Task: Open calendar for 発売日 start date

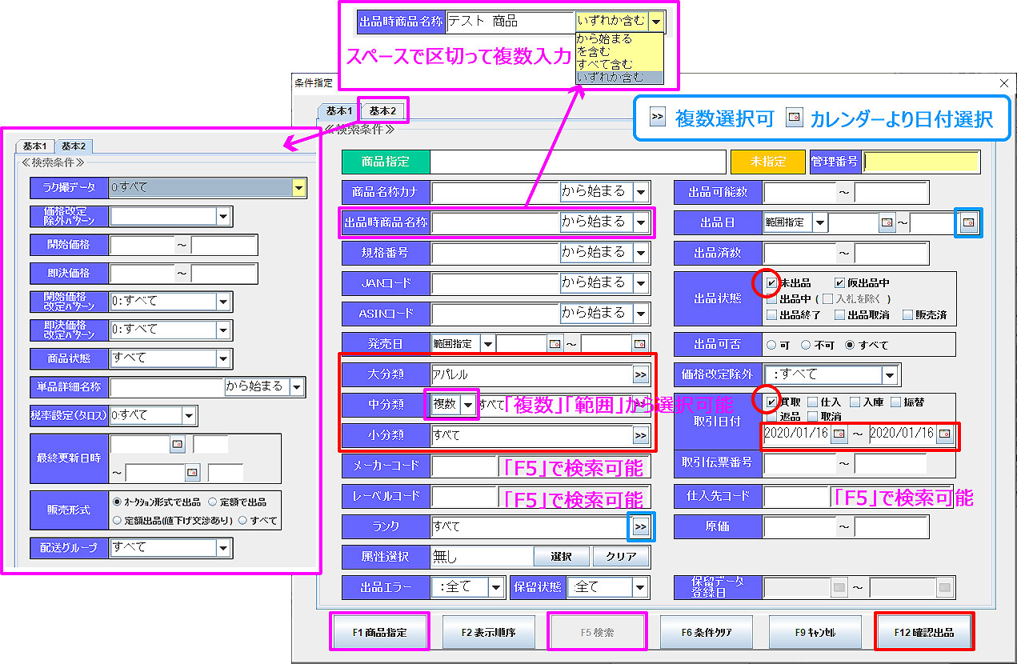Action: tap(555, 344)
